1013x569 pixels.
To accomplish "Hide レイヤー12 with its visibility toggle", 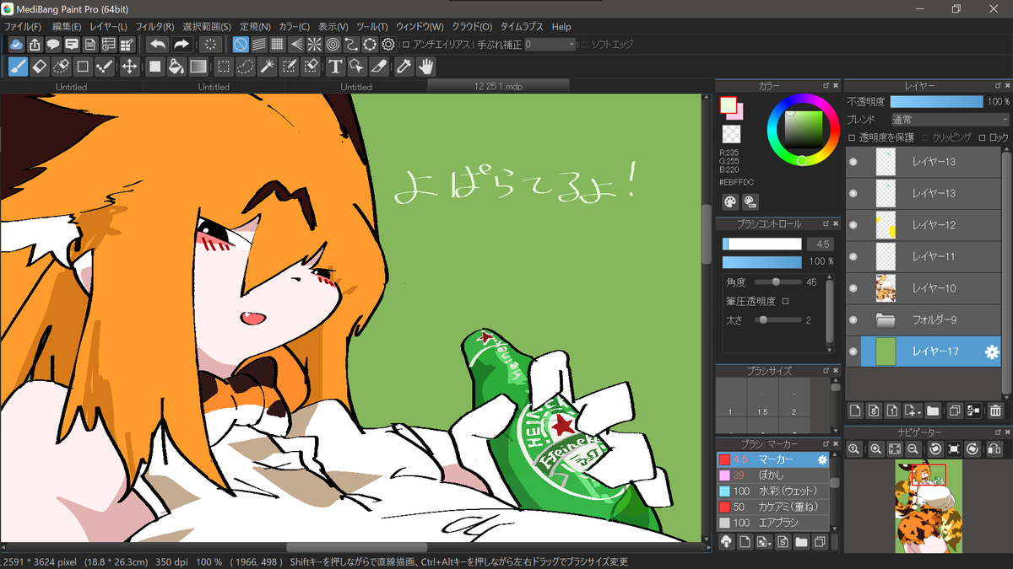I will [852, 225].
